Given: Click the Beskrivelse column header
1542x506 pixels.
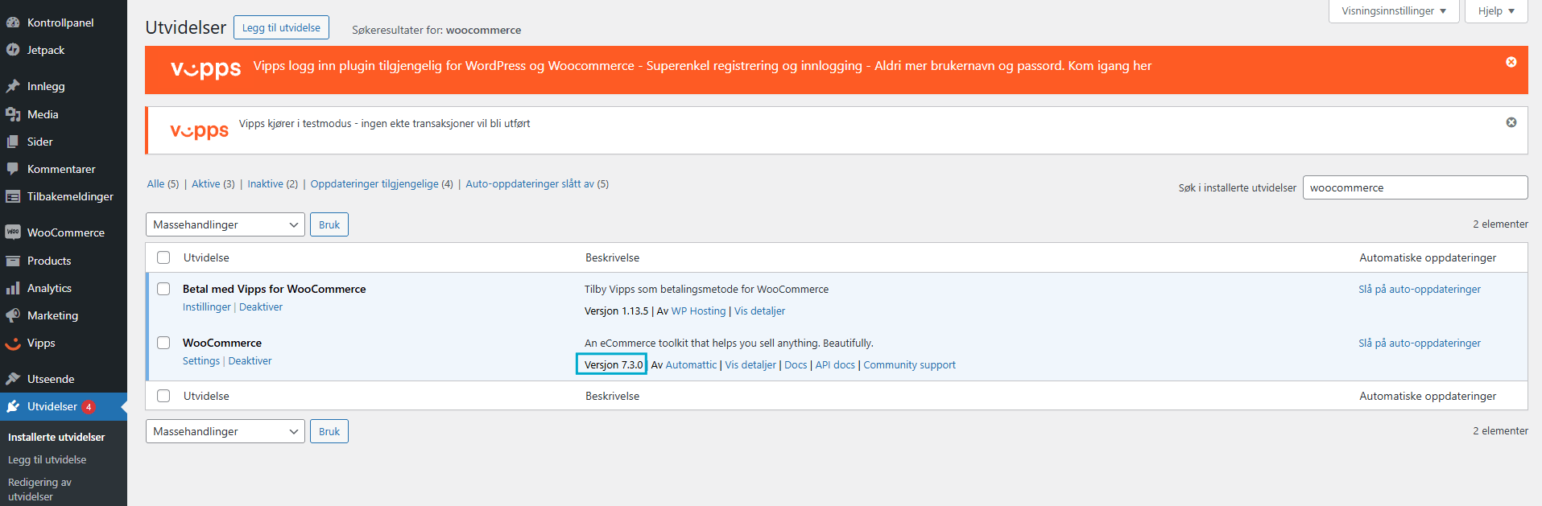Looking at the screenshot, I should coord(612,257).
